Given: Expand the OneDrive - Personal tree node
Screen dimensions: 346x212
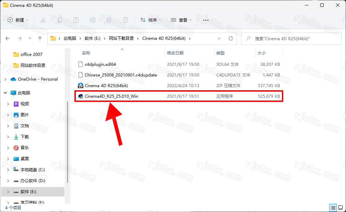Looking at the screenshot, I should tap(5, 79).
